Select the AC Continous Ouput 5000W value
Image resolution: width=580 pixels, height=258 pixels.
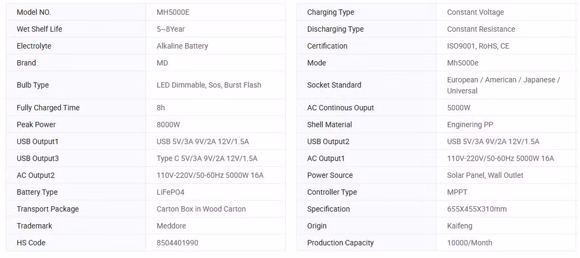459,108
